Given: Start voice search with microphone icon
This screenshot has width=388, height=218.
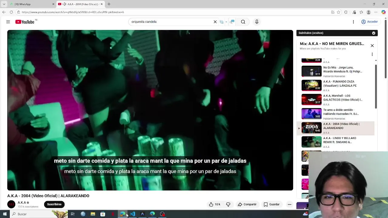Looking at the screenshot, I should coord(257,22).
